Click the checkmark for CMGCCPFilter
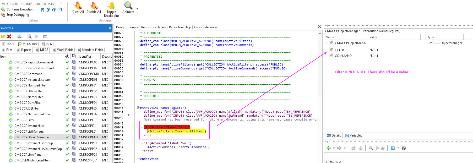The width and height of the screenshot is (473, 163). [x=67, y=120]
